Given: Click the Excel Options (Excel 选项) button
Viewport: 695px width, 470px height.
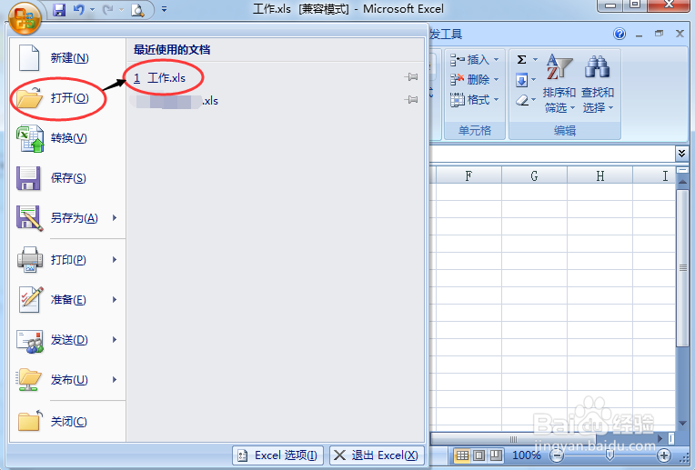Looking at the screenshot, I should point(278,455).
